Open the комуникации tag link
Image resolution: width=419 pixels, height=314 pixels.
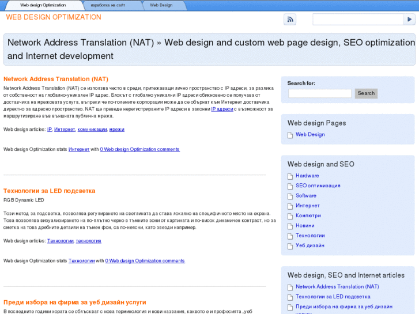(92, 129)
